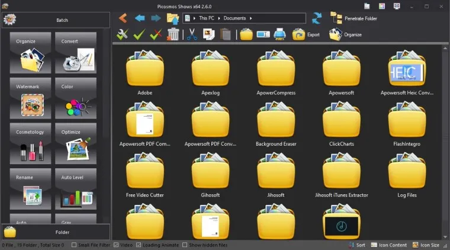Screen dimensions: 450x250
Task: Open the Organize batch tool tile
Action: 30,53
